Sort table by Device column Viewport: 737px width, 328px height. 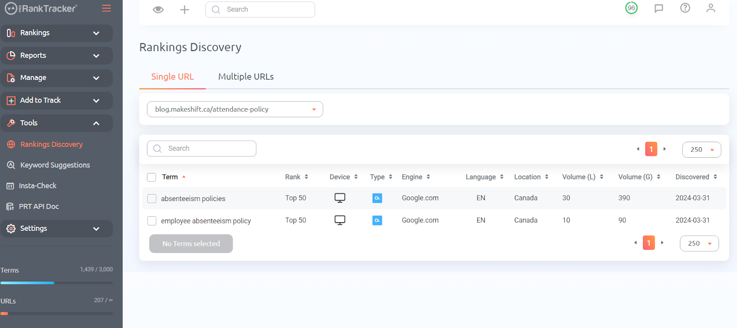coord(344,177)
